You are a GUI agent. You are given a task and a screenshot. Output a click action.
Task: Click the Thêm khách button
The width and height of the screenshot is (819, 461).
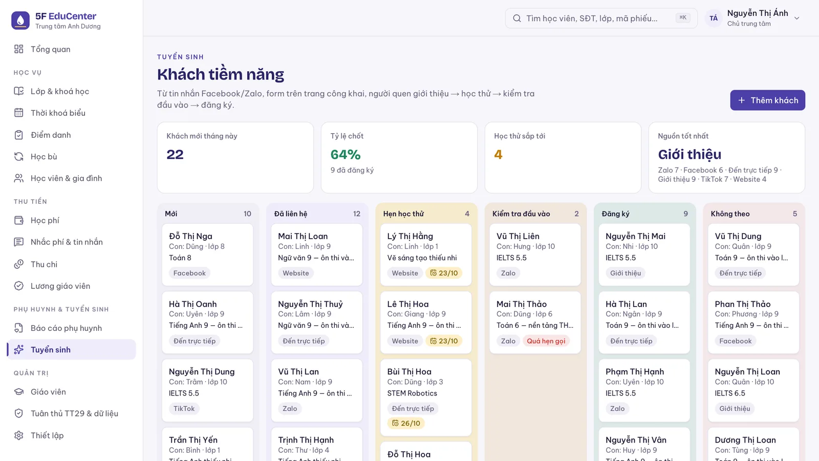point(767,100)
